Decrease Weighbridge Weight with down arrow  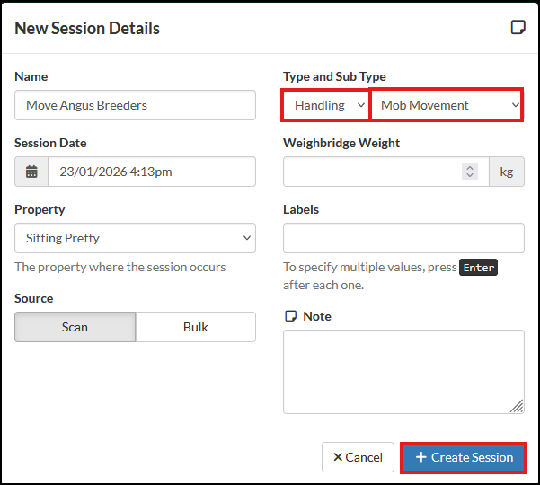[468, 176]
